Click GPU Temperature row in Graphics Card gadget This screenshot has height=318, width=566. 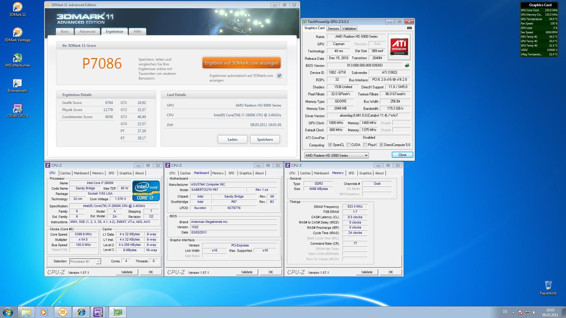pos(539,19)
